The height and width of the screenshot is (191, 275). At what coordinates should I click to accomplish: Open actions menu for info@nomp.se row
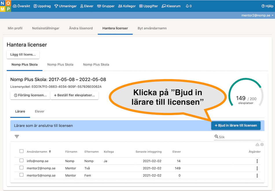click(x=257, y=161)
